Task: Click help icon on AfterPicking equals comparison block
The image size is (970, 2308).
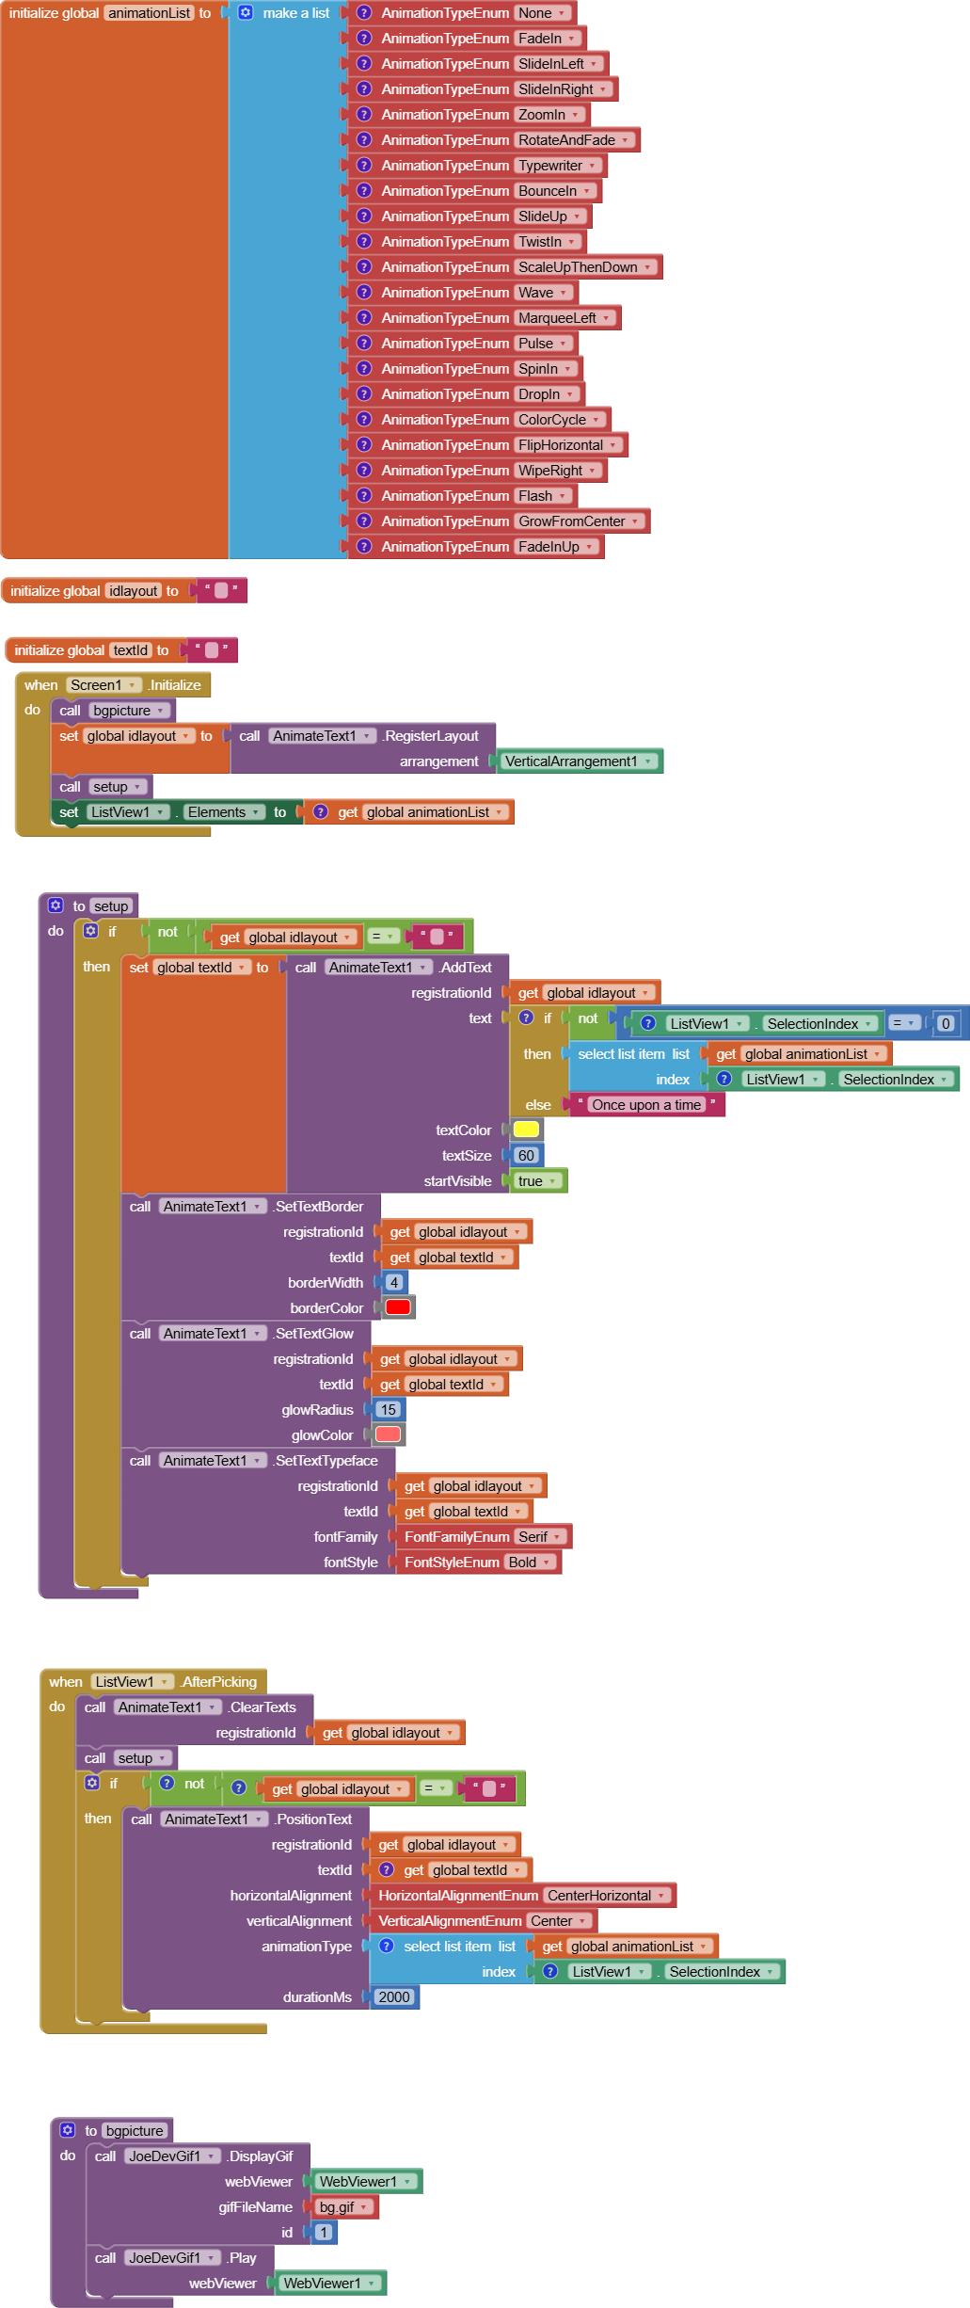Action: point(239,1787)
